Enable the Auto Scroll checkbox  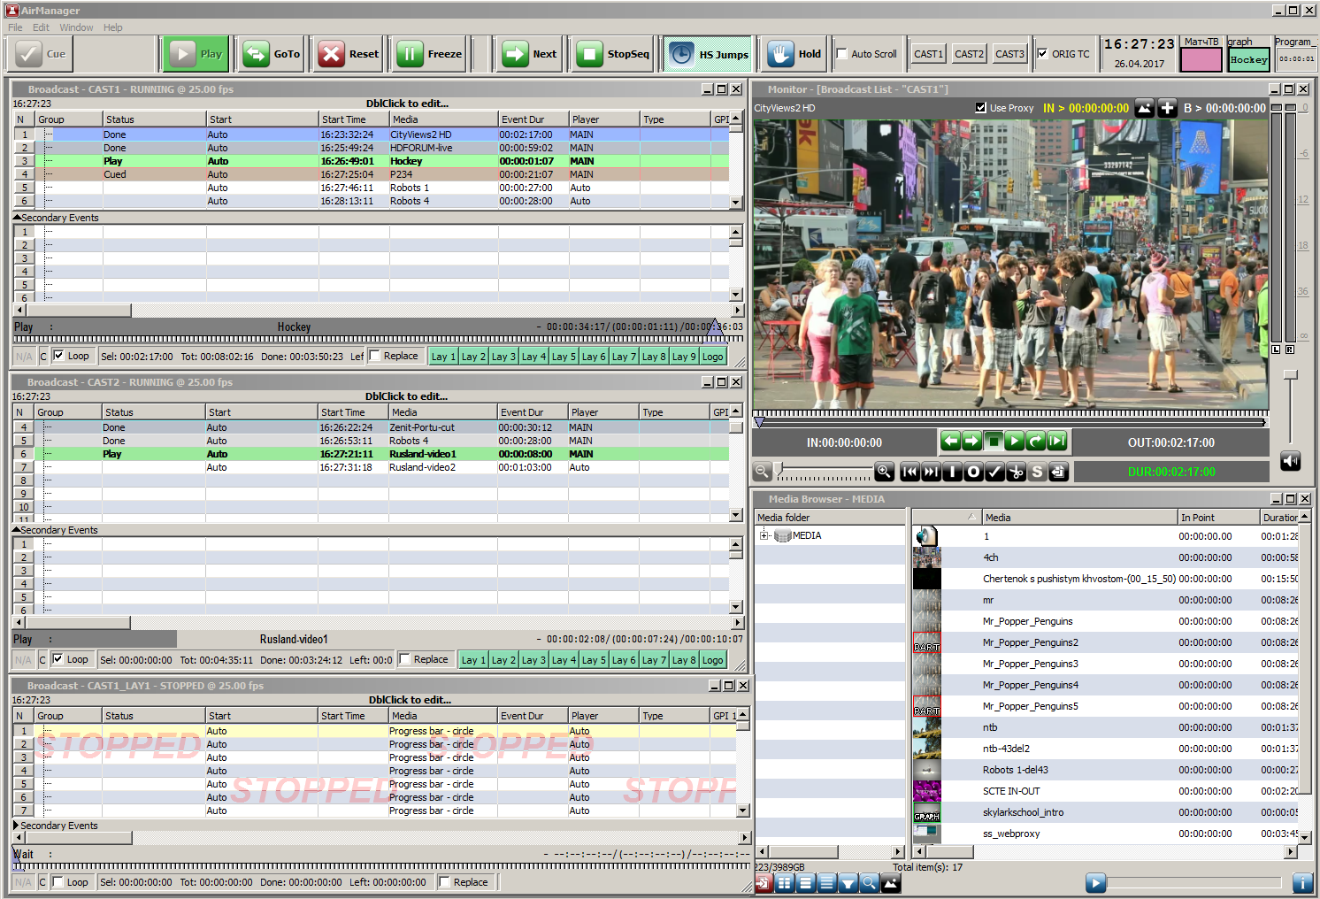coord(841,54)
